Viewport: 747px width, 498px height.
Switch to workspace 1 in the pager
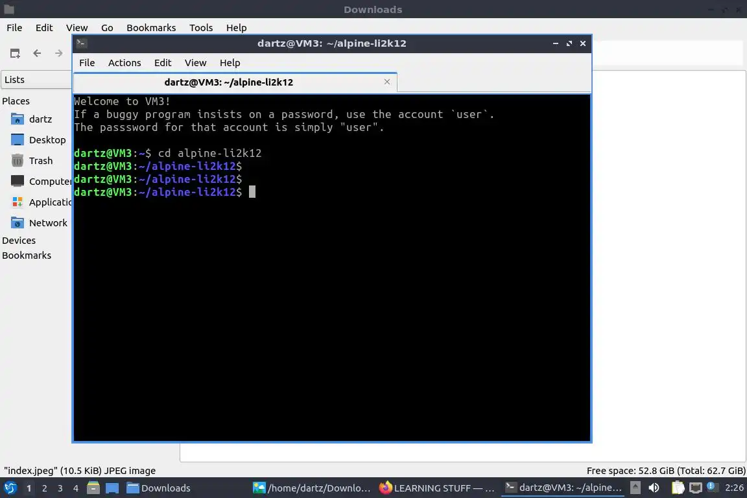pyautogui.click(x=29, y=488)
